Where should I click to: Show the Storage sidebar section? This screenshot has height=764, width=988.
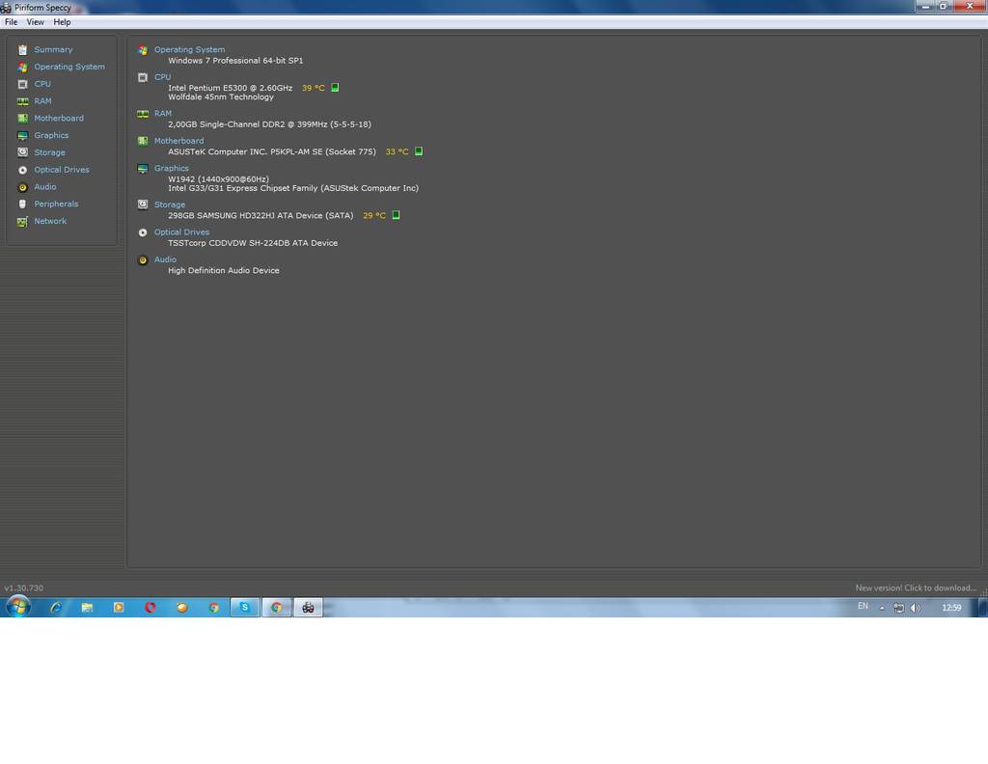pos(49,152)
